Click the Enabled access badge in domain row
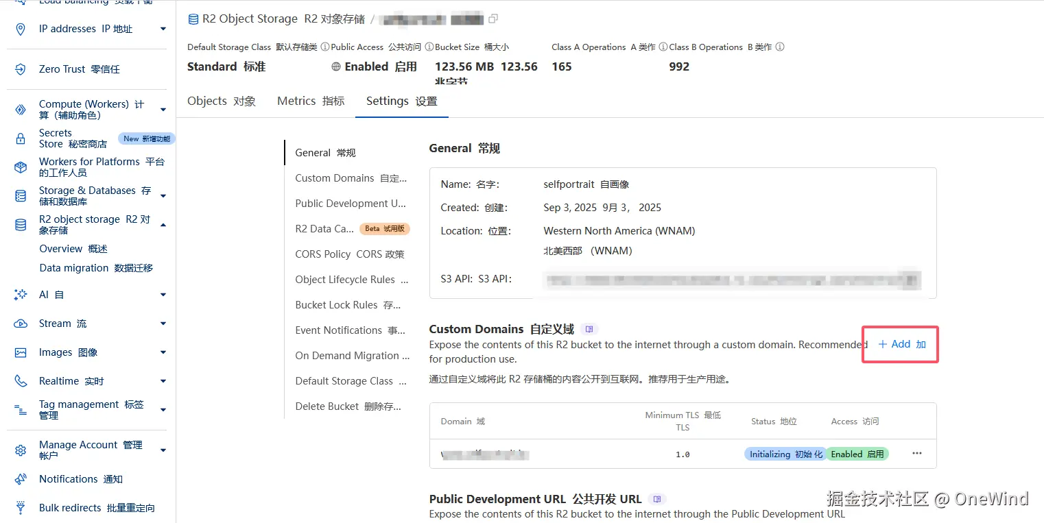1044x523 pixels. tap(857, 454)
